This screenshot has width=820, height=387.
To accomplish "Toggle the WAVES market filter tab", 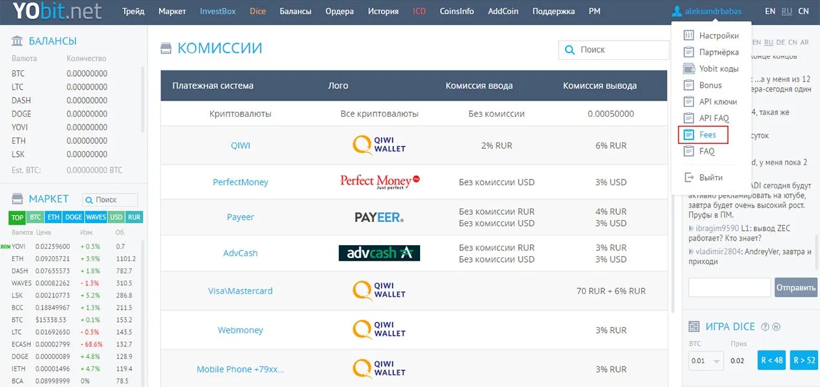I will [x=95, y=217].
